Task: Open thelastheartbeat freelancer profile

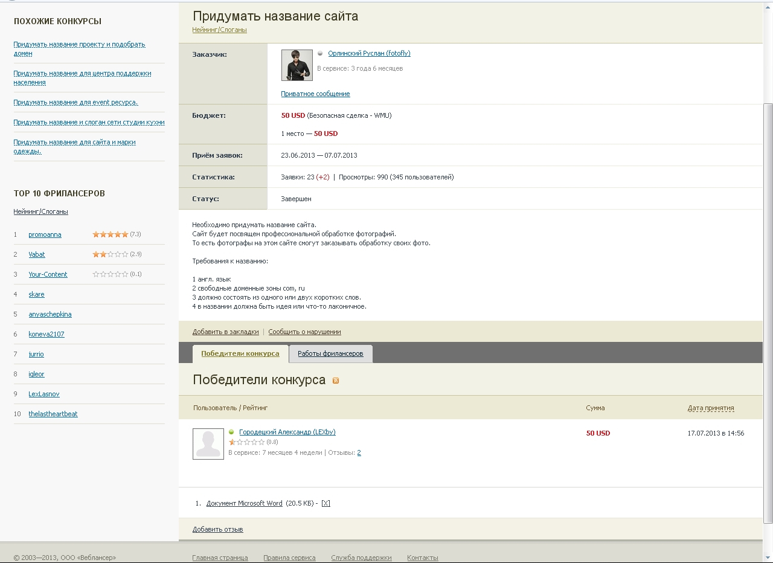Action: pyautogui.click(x=53, y=414)
